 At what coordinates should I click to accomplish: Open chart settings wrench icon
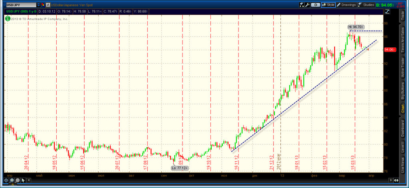pos(307,5)
